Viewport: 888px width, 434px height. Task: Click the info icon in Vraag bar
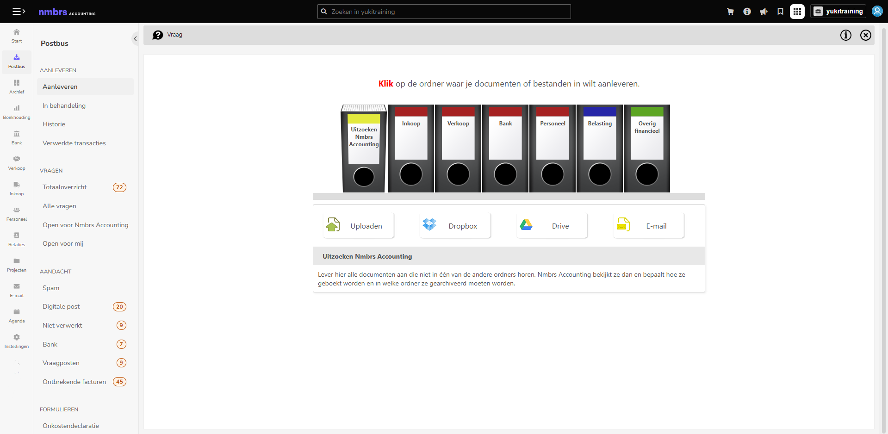[845, 35]
